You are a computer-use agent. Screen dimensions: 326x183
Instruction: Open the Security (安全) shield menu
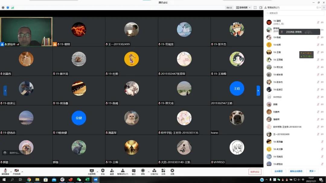point(103,172)
